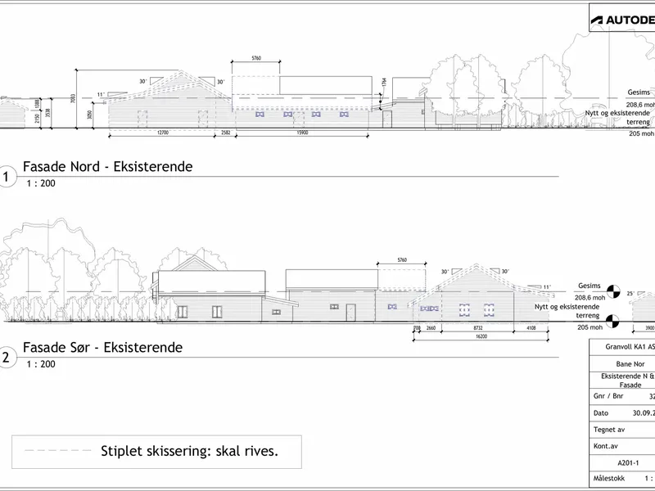Click the dashed line sample in the legend box
Image resolution: width=655 pixels, height=491 pixels.
58,451
